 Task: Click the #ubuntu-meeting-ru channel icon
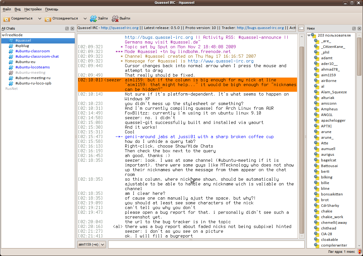pyautogui.click(x=11, y=78)
